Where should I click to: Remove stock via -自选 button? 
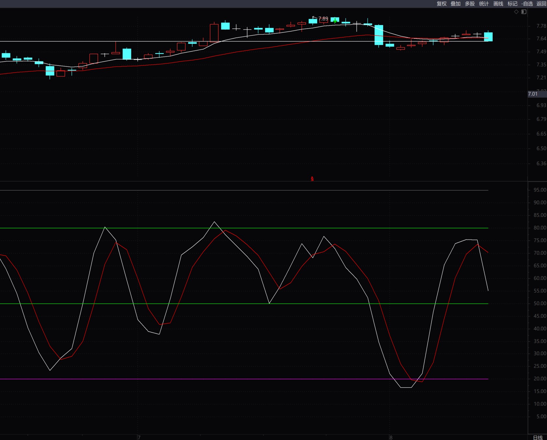click(527, 4)
